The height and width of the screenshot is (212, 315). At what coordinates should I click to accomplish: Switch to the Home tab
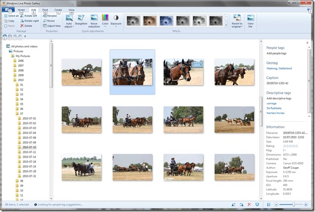tap(22, 10)
